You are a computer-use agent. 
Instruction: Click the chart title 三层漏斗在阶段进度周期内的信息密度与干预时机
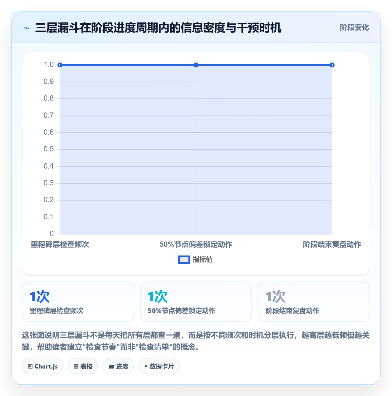coord(158,28)
